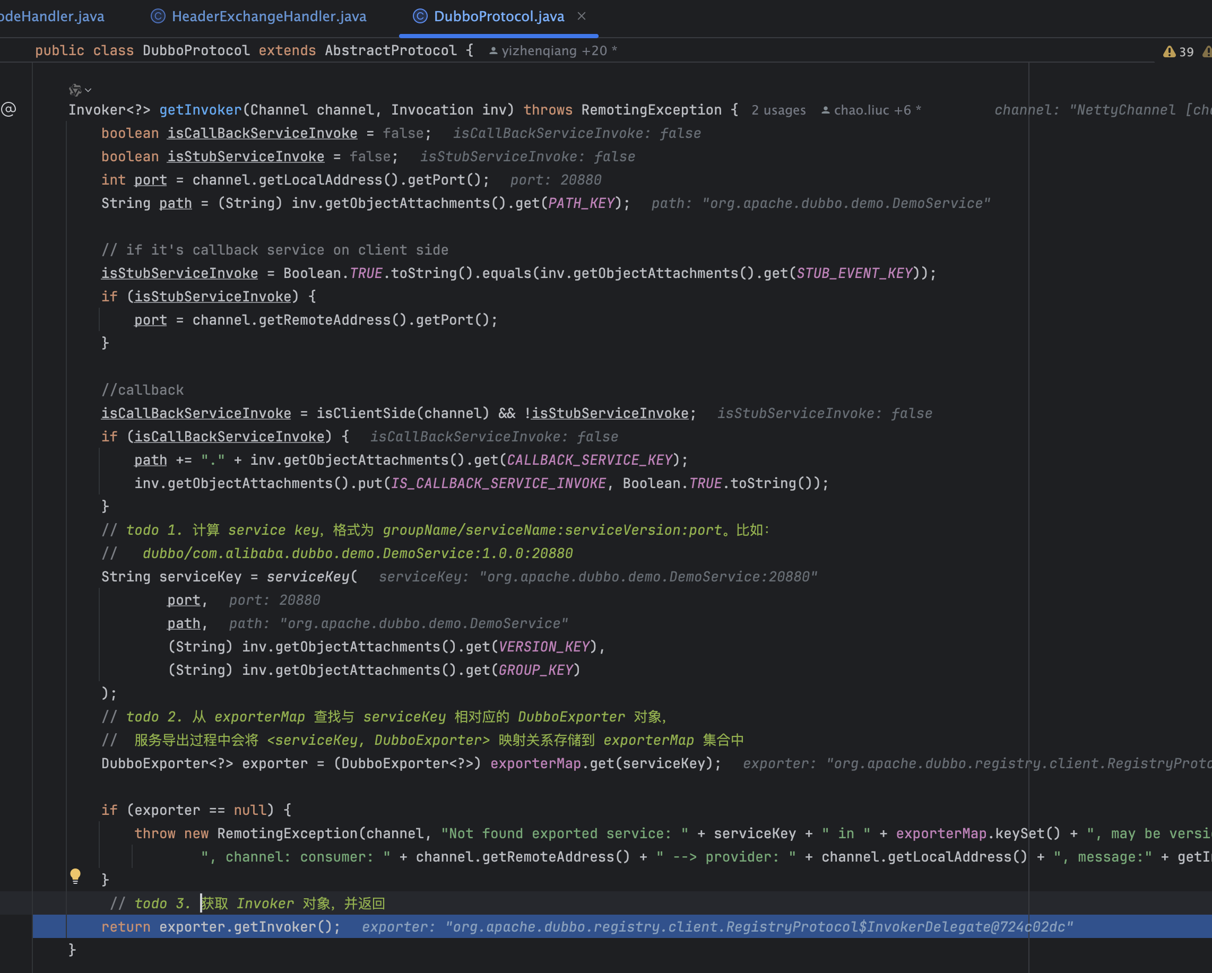The image size is (1212, 973).
Task: Click 'AbstractProtocol' in the sticky class header
Action: tap(391, 50)
